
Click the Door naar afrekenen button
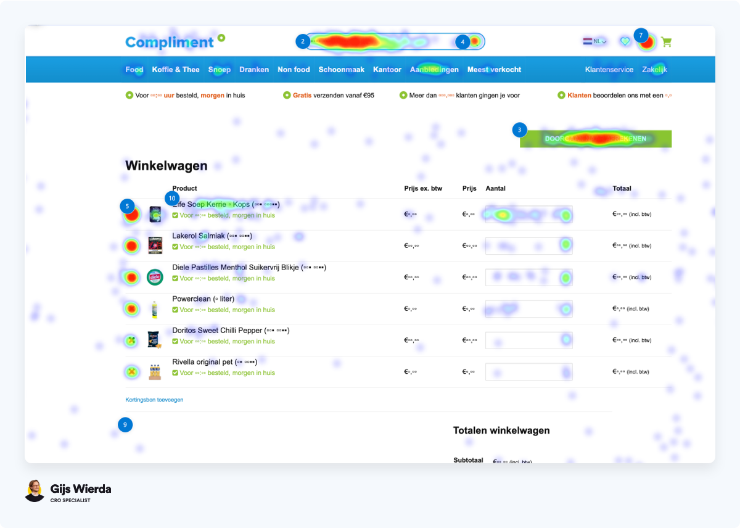[x=596, y=139]
